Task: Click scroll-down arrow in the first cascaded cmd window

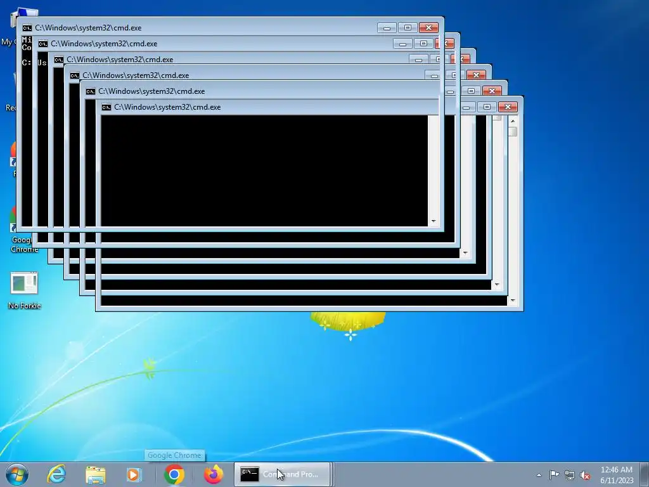Action: tap(434, 221)
